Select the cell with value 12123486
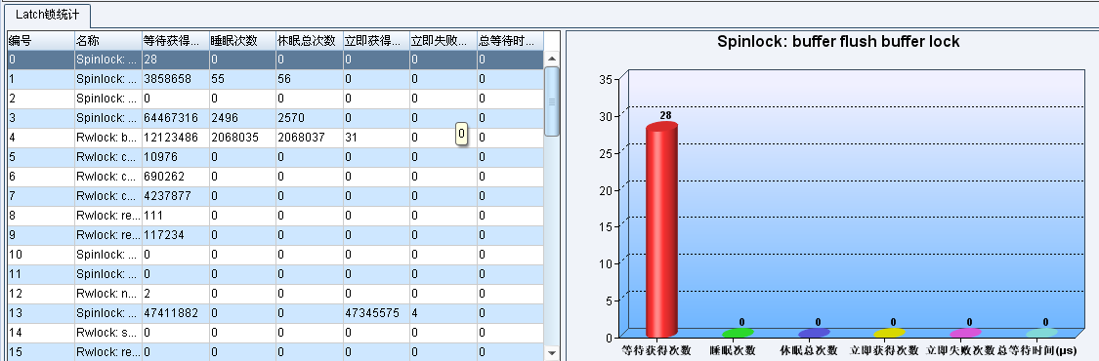Image resolution: width=1099 pixels, height=361 pixels. pyautogui.click(x=175, y=138)
